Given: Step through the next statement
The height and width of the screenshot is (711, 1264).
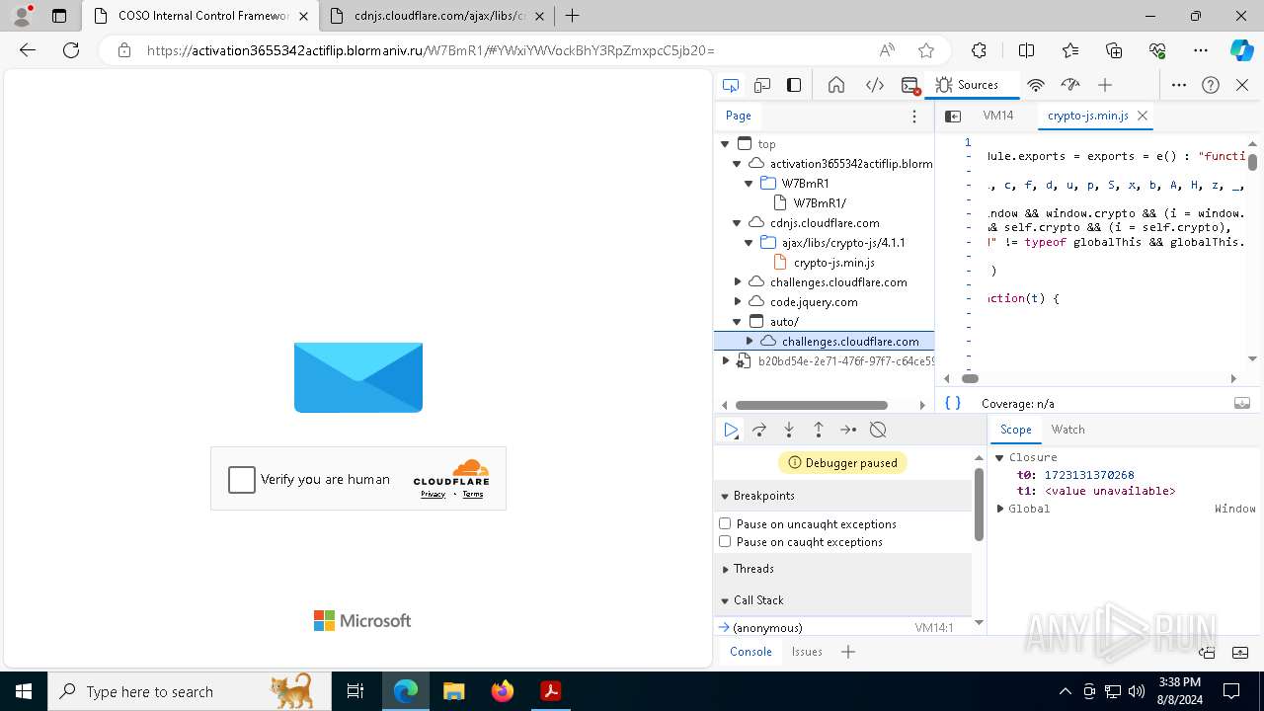Looking at the screenshot, I should click(848, 430).
